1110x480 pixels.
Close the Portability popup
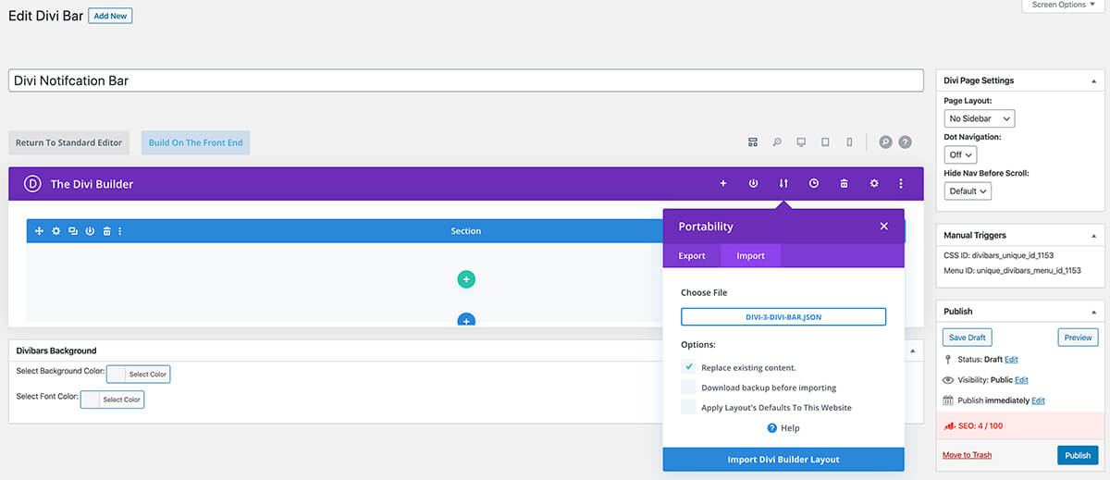(x=883, y=226)
